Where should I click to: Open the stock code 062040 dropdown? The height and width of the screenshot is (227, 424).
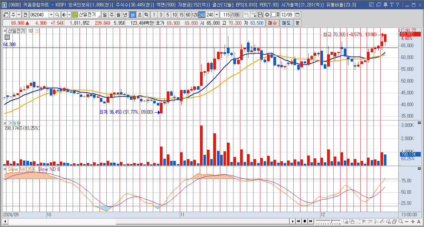pos(51,15)
